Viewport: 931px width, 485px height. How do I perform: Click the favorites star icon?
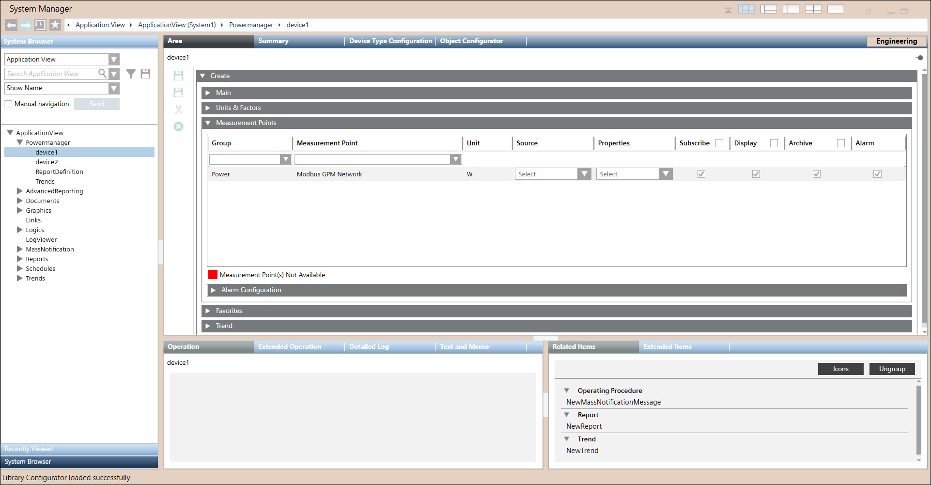click(x=55, y=25)
